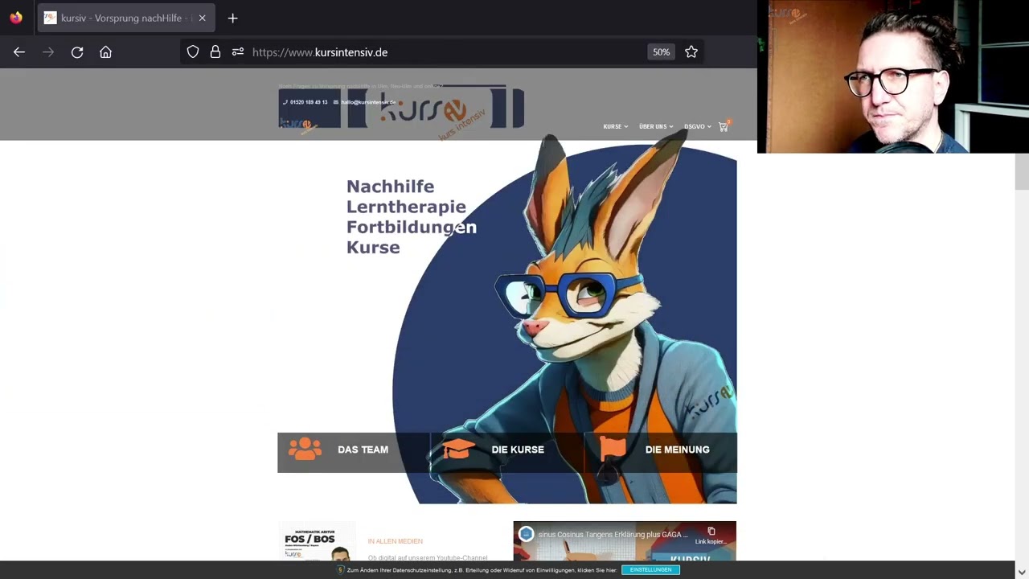Viewport: 1029px width, 579px height.
Task: Expand the ÜBER UNS dropdown menu
Action: coord(656,126)
